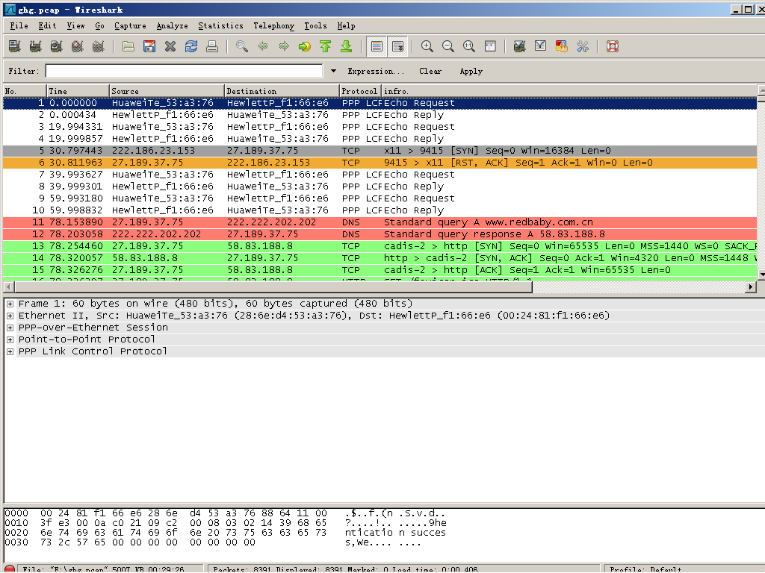Restart the running capture

[x=98, y=46]
